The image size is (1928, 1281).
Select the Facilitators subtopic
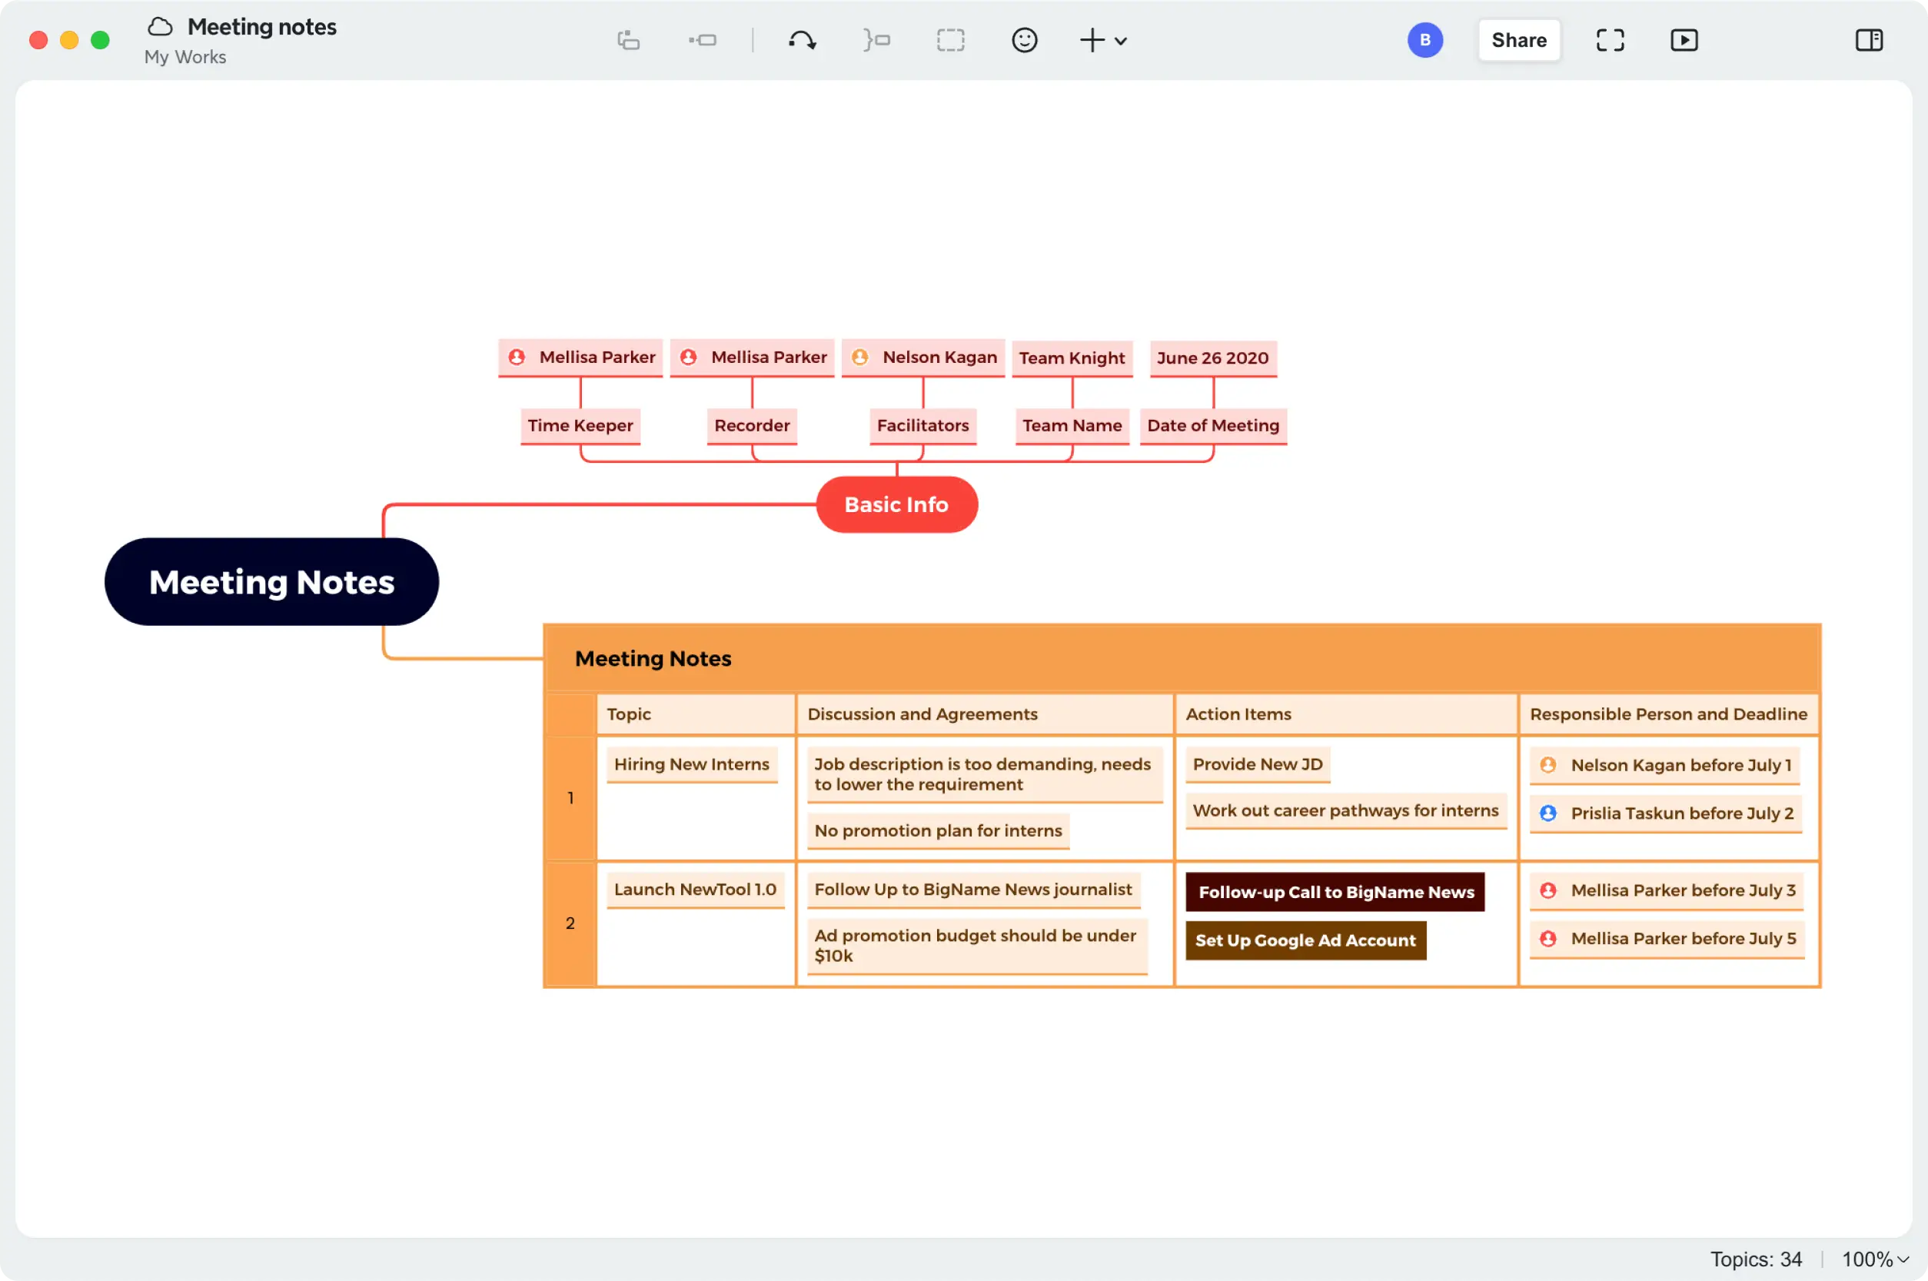(922, 426)
